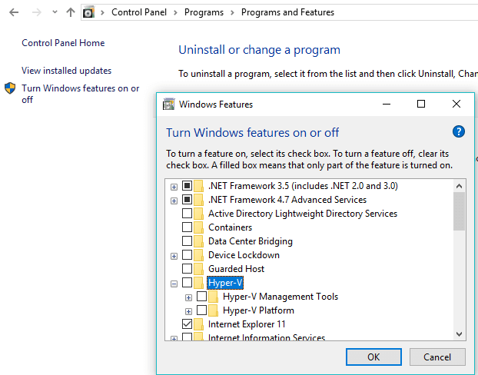Open View installed updates link
478x375 pixels.
pos(66,71)
